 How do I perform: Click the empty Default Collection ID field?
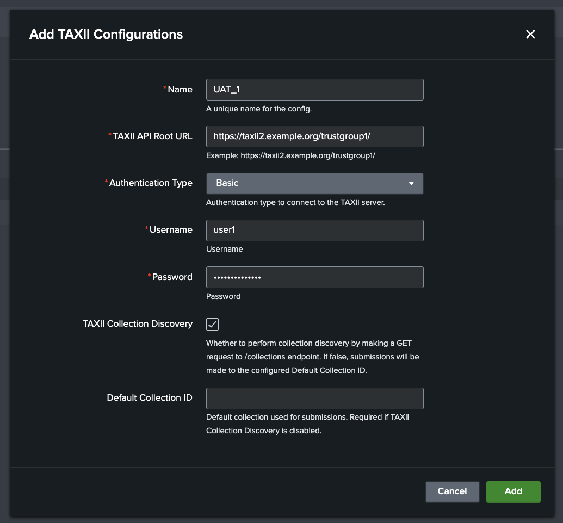coord(314,398)
